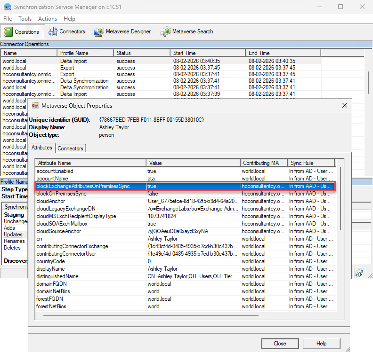Screen dimensions: 373x352
Task: Click the Synchronization Service Manager app icon
Action: tap(6, 7)
